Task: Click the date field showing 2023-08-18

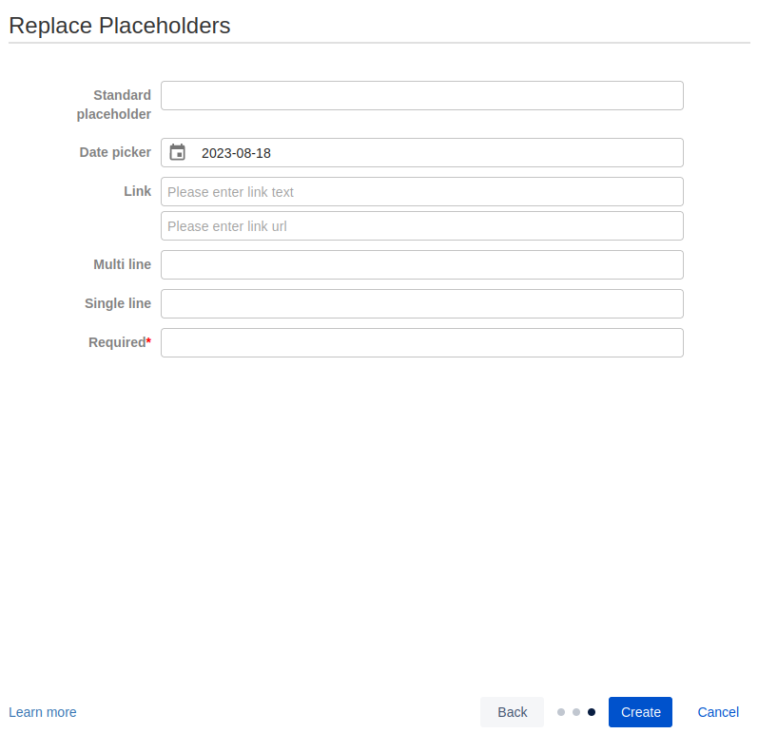Action: point(422,153)
